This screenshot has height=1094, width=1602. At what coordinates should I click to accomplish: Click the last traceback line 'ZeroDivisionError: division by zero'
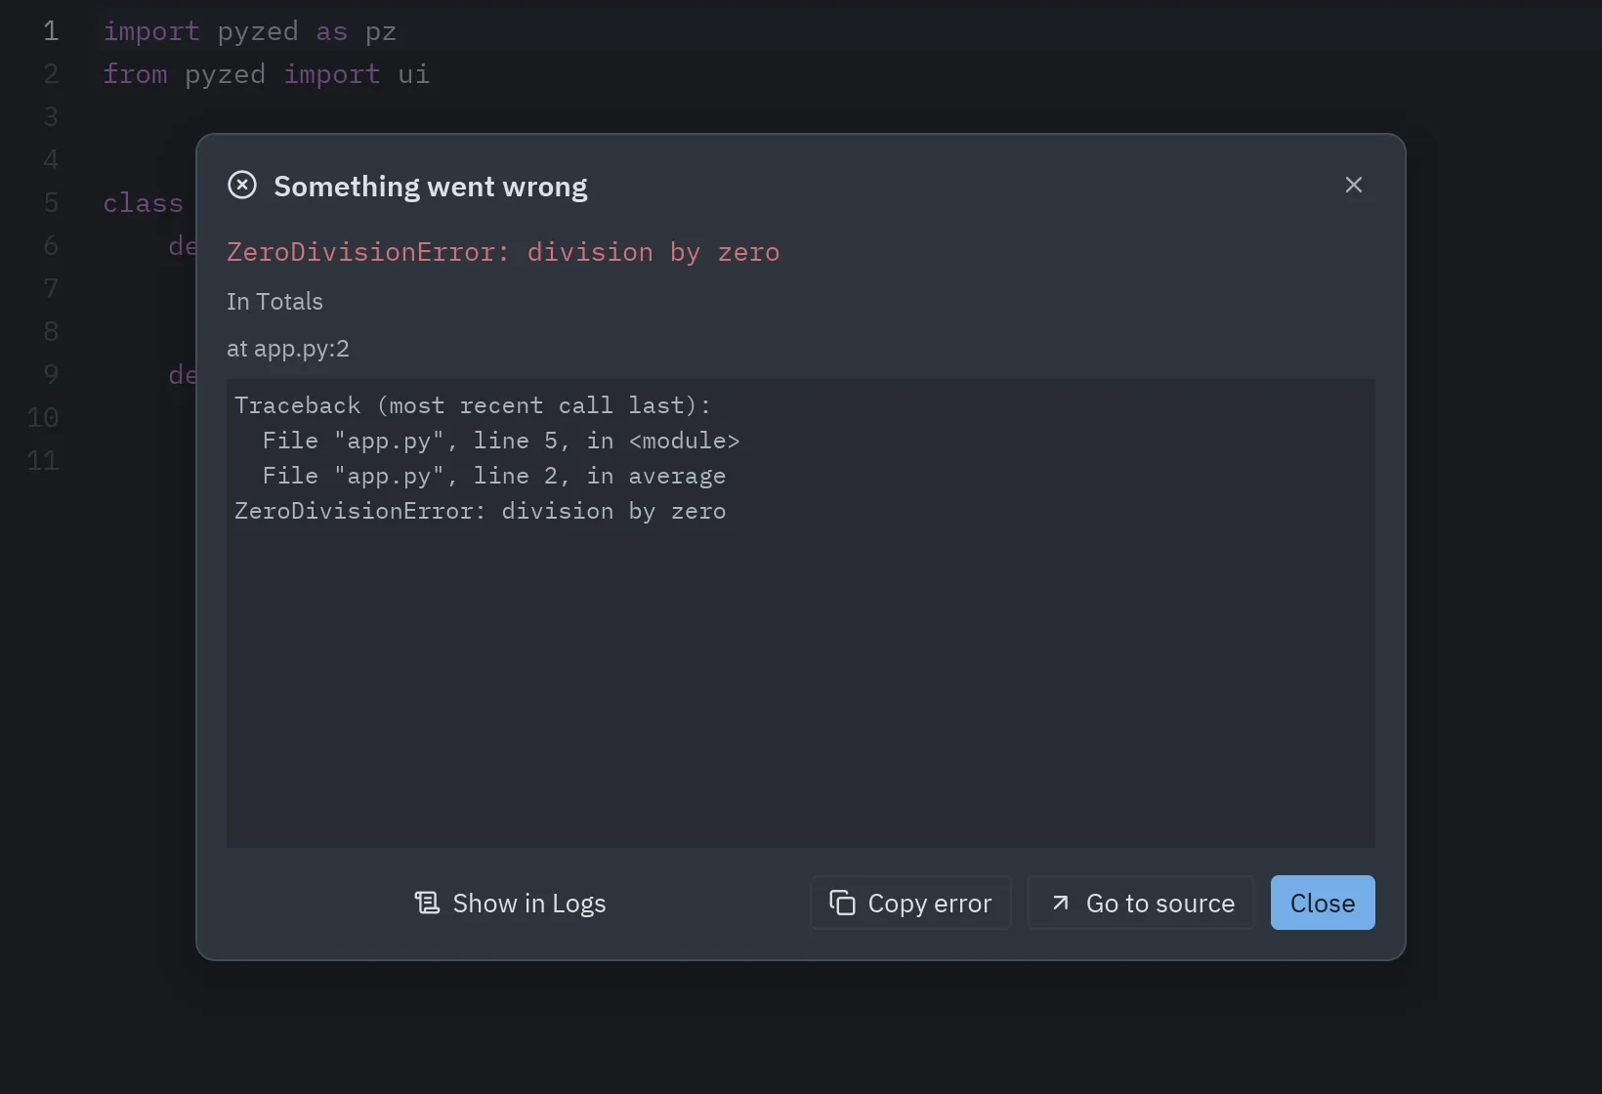click(481, 511)
